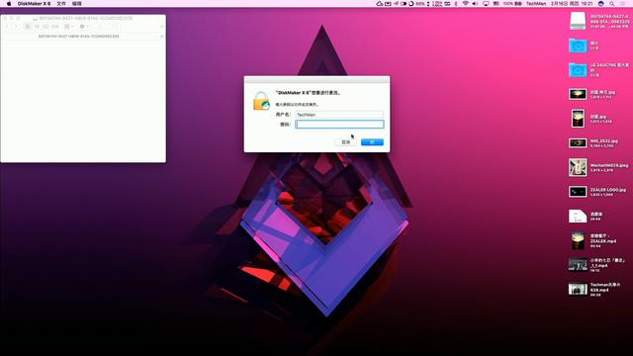Click the cancel button in dialog

[x=345, y=142]
